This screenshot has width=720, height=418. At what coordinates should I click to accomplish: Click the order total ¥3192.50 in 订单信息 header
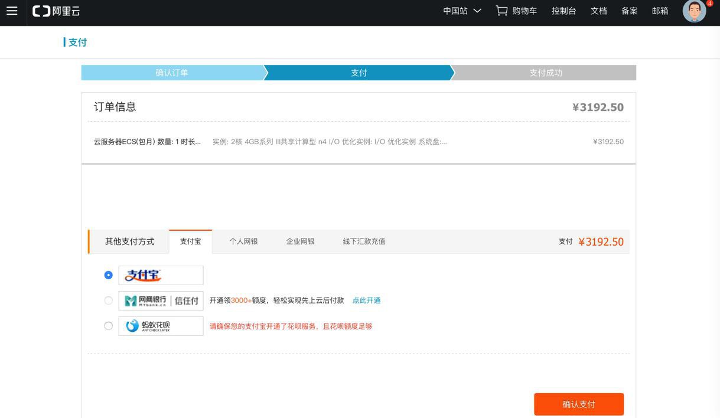tap(598, 107)
